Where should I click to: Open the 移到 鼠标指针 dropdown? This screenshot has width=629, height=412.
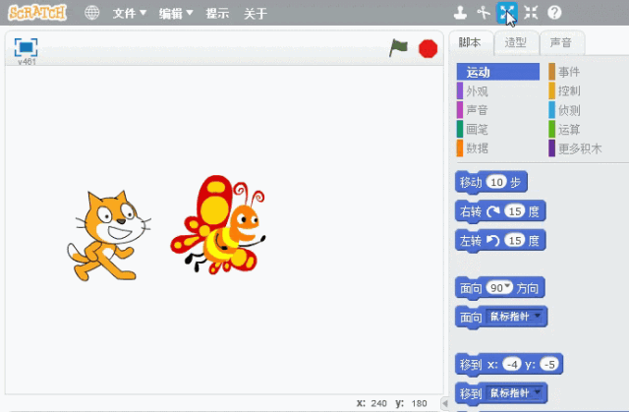tap(515, 393)
